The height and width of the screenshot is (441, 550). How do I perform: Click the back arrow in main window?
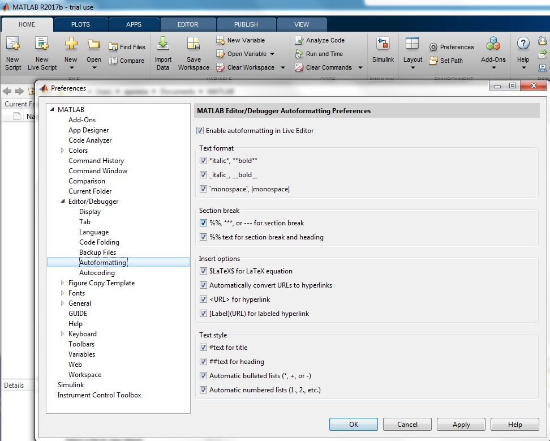click(x=7, y=91)
